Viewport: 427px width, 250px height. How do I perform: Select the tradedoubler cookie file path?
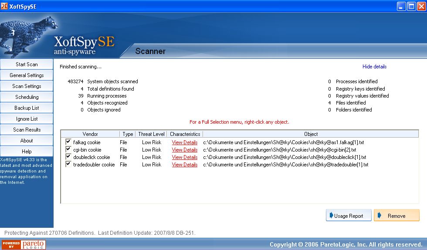tap(285, 165)
